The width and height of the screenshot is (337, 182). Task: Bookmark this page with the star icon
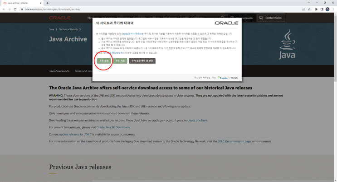click(x=309, y=9)
